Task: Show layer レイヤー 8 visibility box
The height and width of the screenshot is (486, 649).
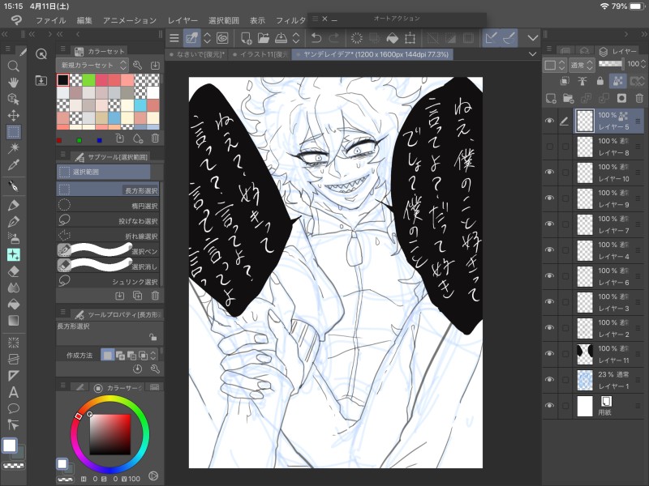Action: pyautogui.click(x=550, y=147)
